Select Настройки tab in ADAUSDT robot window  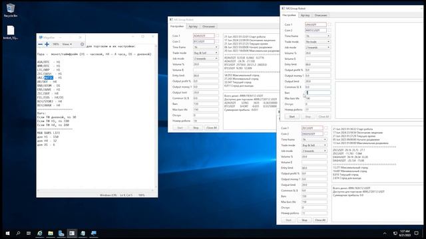click(177, 27)
